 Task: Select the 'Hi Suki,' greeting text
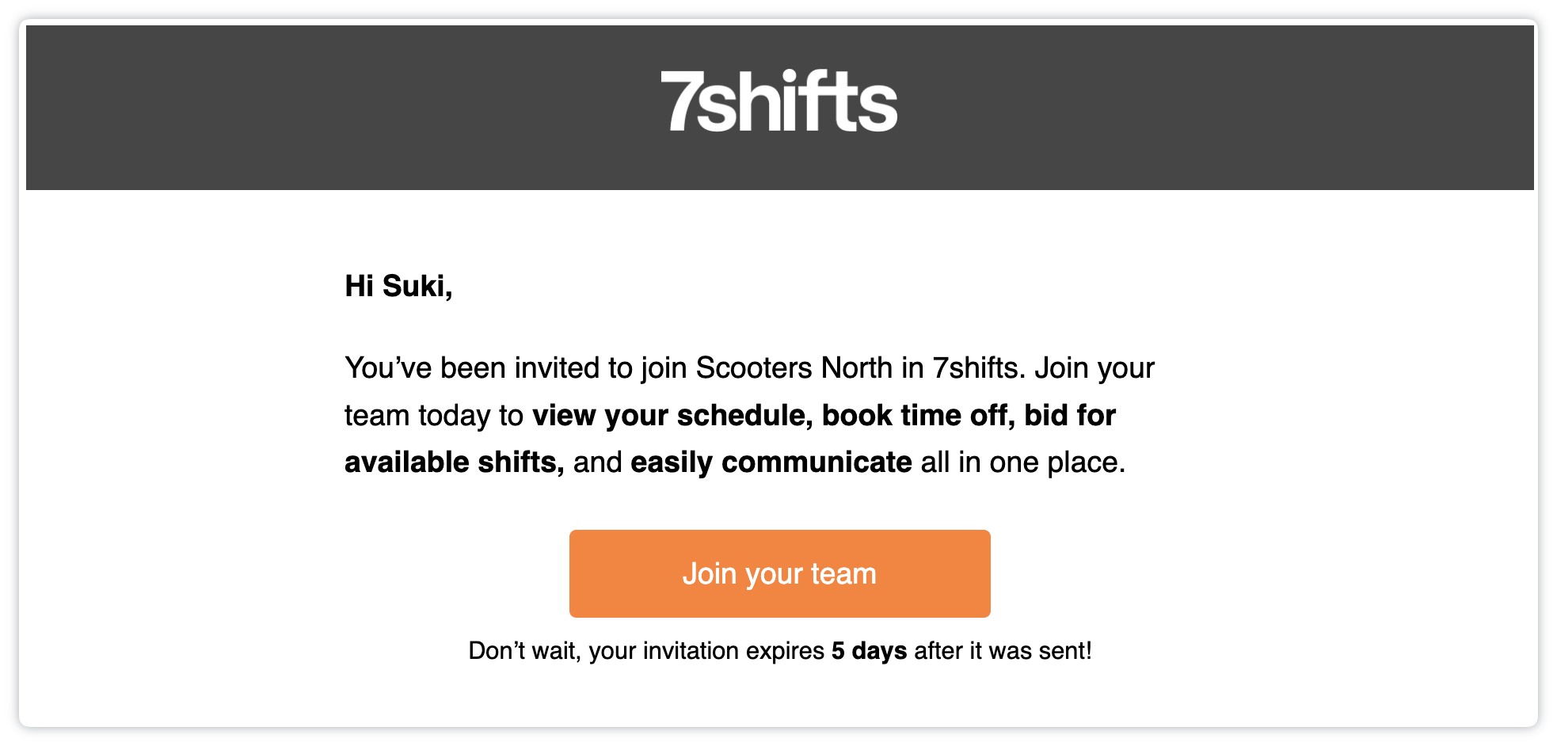pyautogui.click(x=398, y=286)
